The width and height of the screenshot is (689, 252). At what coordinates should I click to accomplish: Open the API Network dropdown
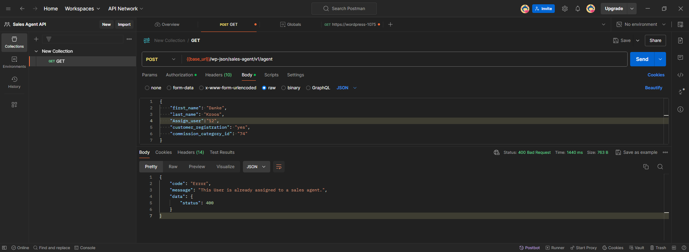click(126, 9)
